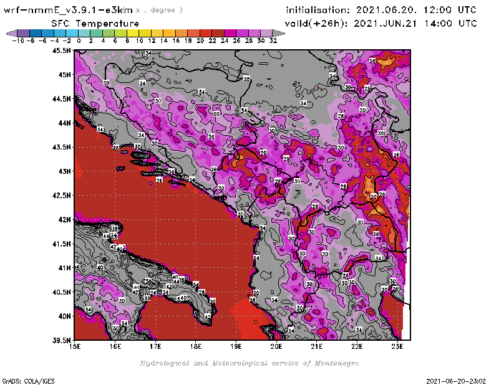Click the 39.5N latitude label
Image resolution: width=499 pixels, height=385 pixels.
coord(61,341)
